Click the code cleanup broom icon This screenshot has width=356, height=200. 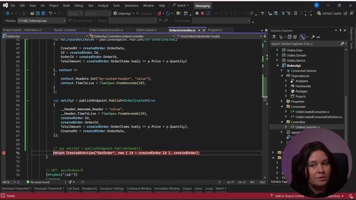71,182
